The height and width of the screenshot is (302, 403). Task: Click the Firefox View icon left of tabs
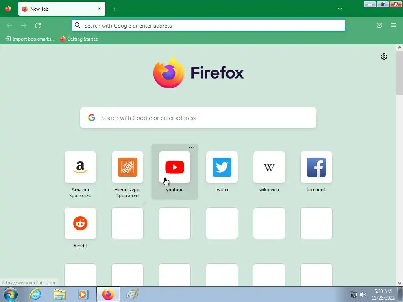pyautogui.click(x=8, y=9)
